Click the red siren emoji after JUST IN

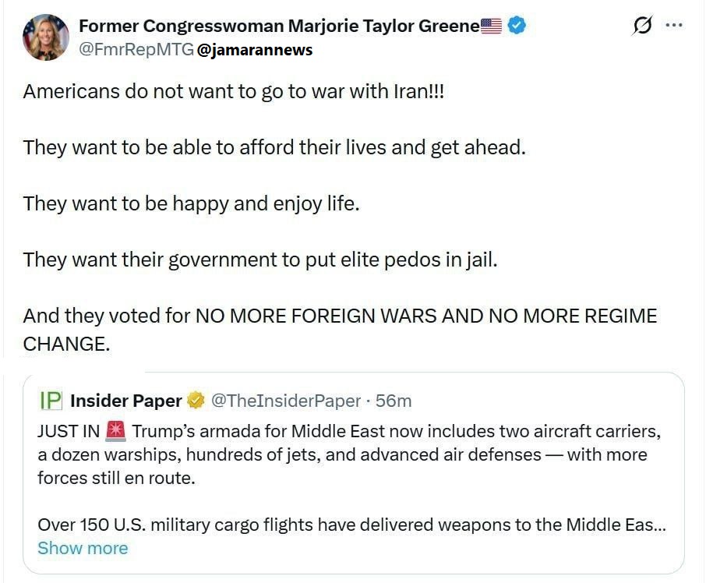point(115,430)
